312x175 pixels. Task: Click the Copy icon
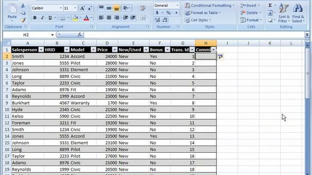pyautogui.click(x=23, y=13)
